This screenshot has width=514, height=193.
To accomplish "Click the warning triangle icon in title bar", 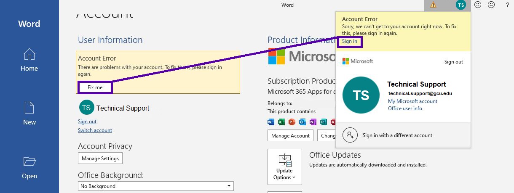I will point(433,5).
